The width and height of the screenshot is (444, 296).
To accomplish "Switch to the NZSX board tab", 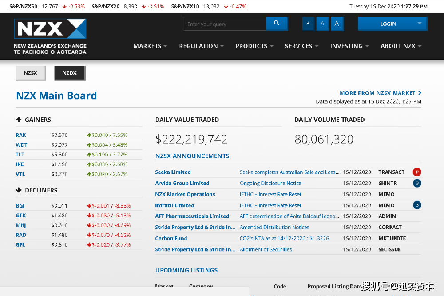I will pyautogui.click(x=31, y=73).
